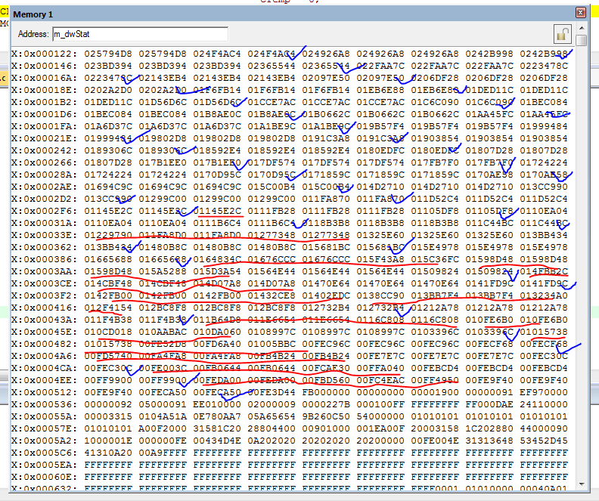
Task: Toggle the memory window lock icon
Action: tap(561, 34)
